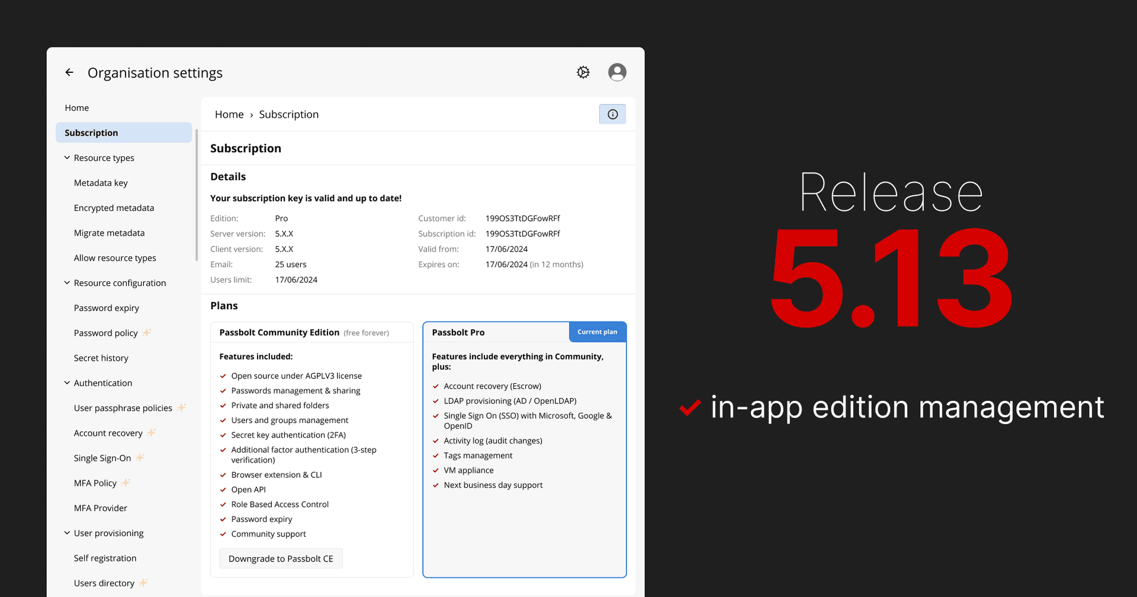Click the sidebar scrollbar
This screenshot has width=1137, height=597.
196,195
